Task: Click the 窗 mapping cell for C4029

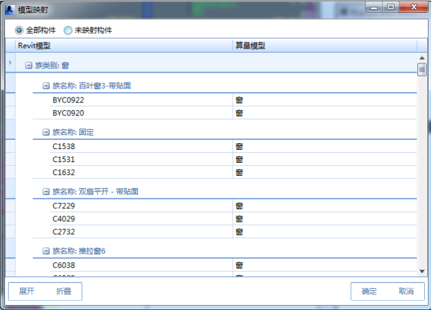Action: pyautogui.click(x=325, y=219)
